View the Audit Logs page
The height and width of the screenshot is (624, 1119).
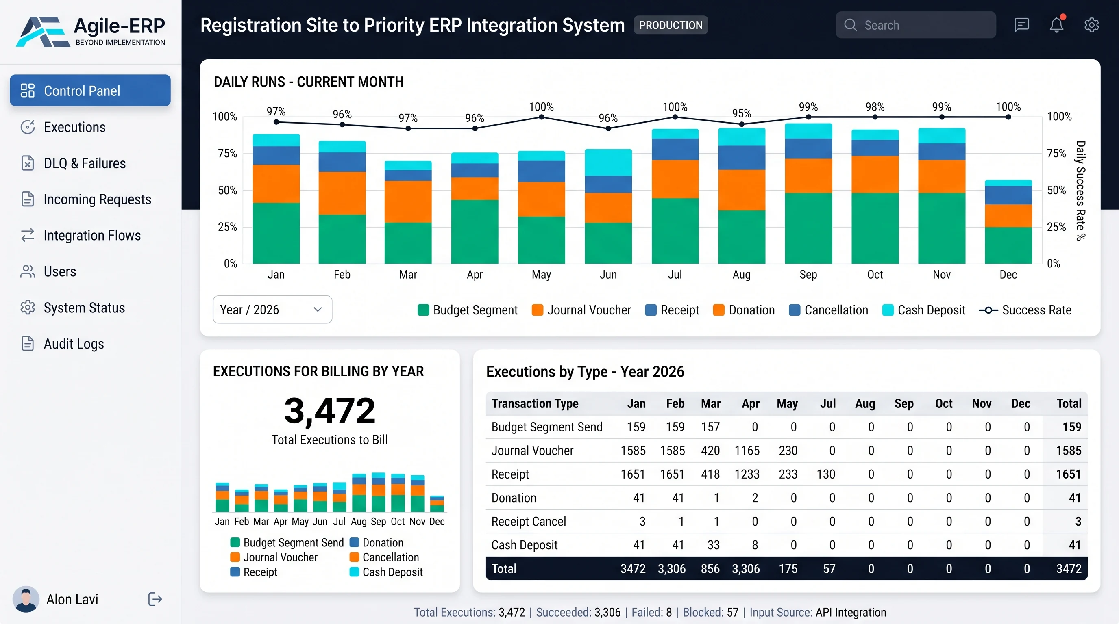(x=74, y=343)
